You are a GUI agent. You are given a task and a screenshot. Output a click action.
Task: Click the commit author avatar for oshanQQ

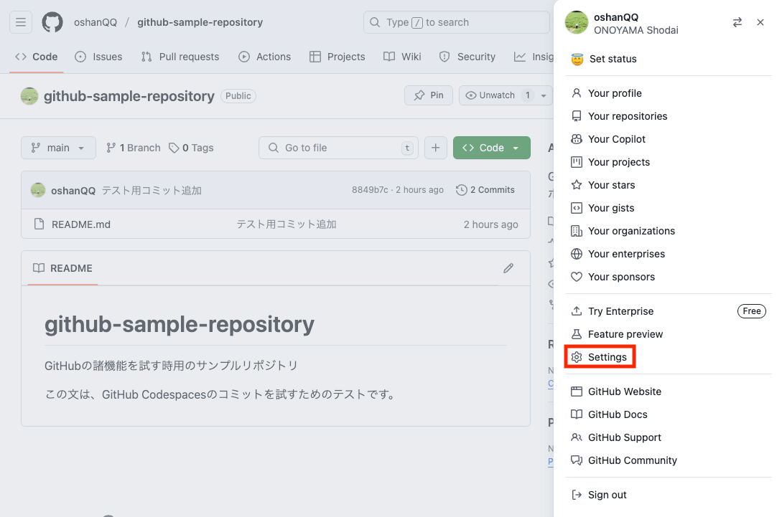(x=38, y=190)
